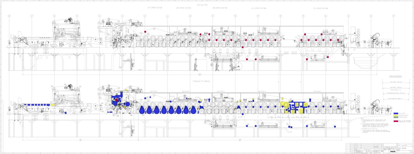Click the '2ND DRYER SECTION' label
The image size is (414, 154).
tap(184, 8)
